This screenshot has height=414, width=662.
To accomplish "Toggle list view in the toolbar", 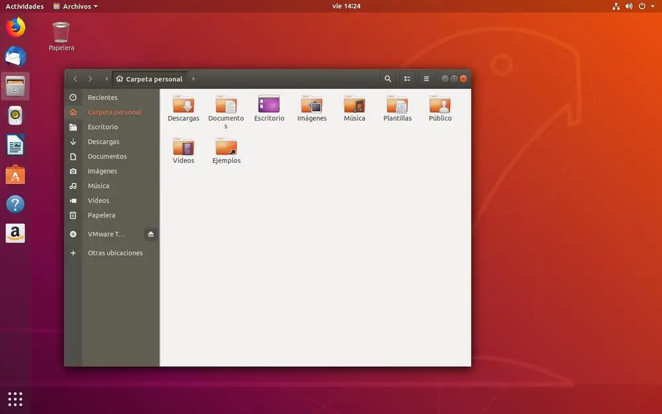I will (407, 79).
